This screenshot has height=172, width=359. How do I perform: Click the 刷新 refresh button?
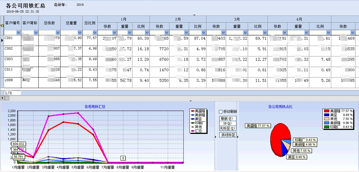pos(228,119)
